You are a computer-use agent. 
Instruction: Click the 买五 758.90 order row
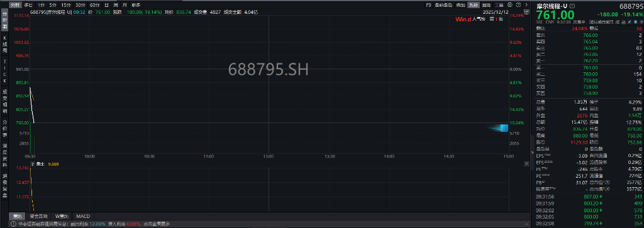(x=589, y=93)
